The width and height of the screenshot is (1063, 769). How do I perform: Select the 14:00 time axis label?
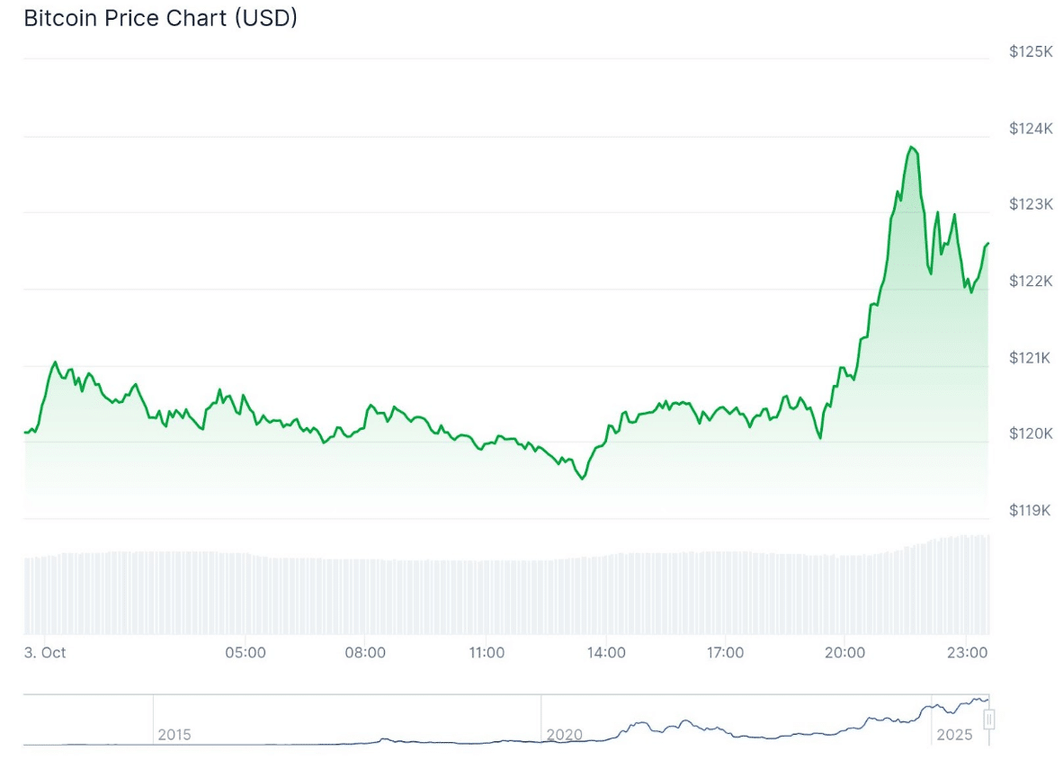click(606, 652)
